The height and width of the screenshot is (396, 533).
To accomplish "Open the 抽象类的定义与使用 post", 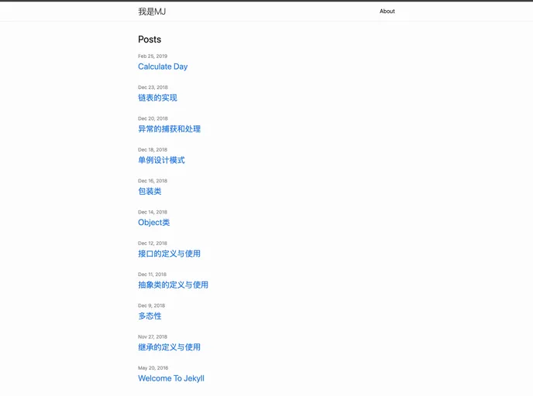I will point(173,285).
